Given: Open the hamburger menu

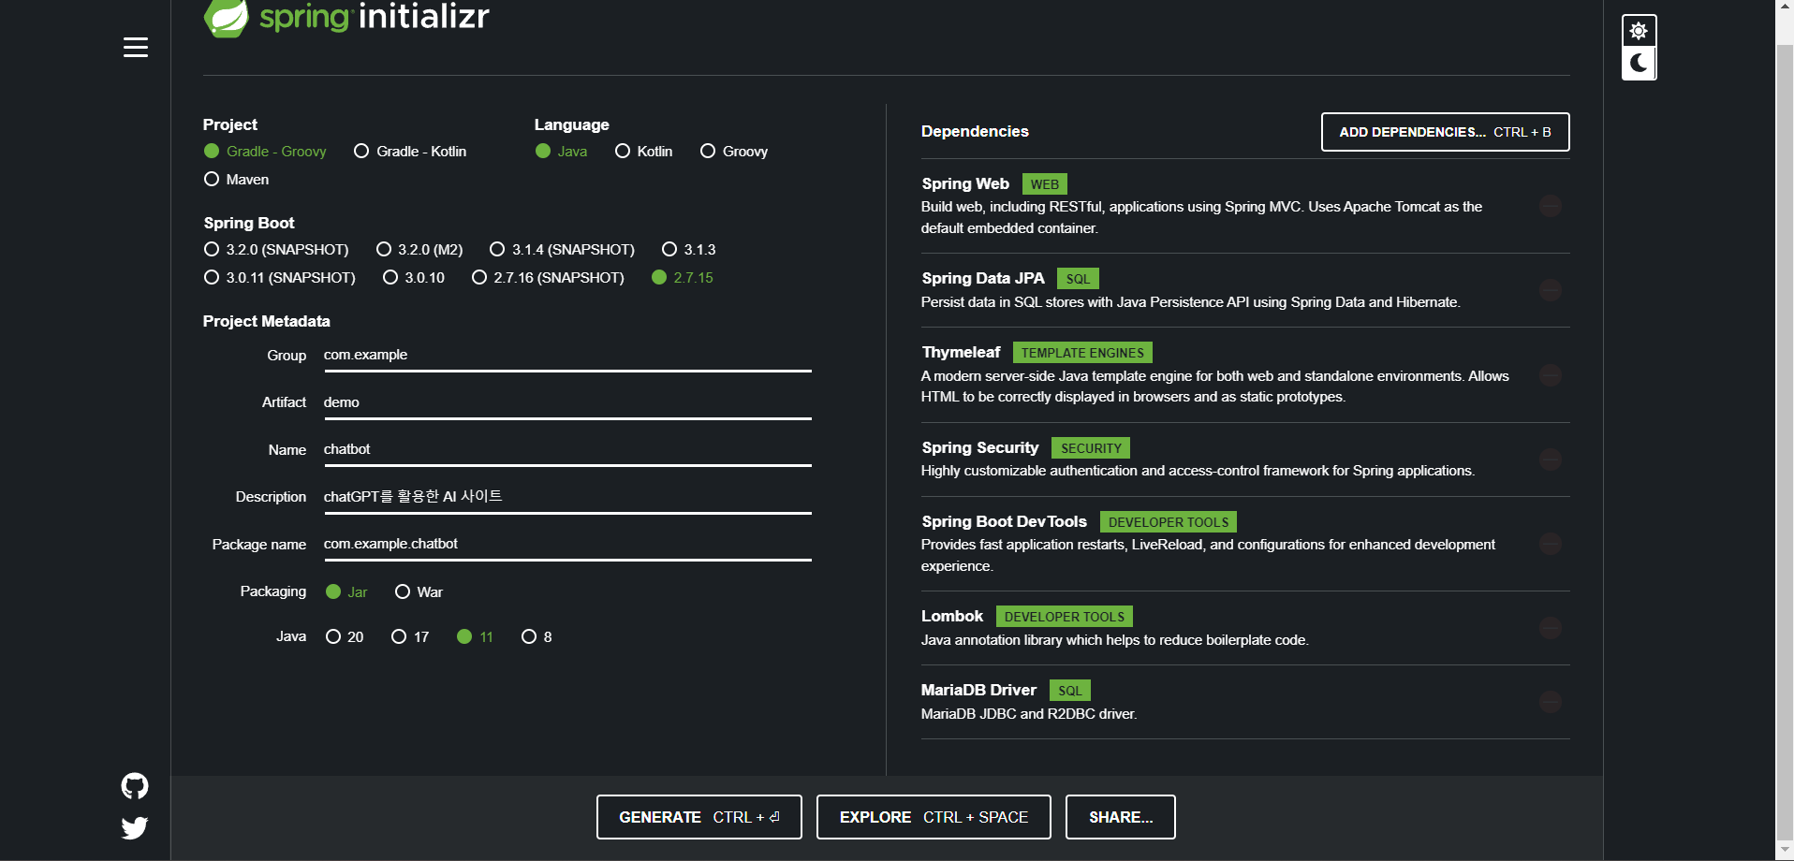Looking at the screenshot, I should tap(136, 47).
